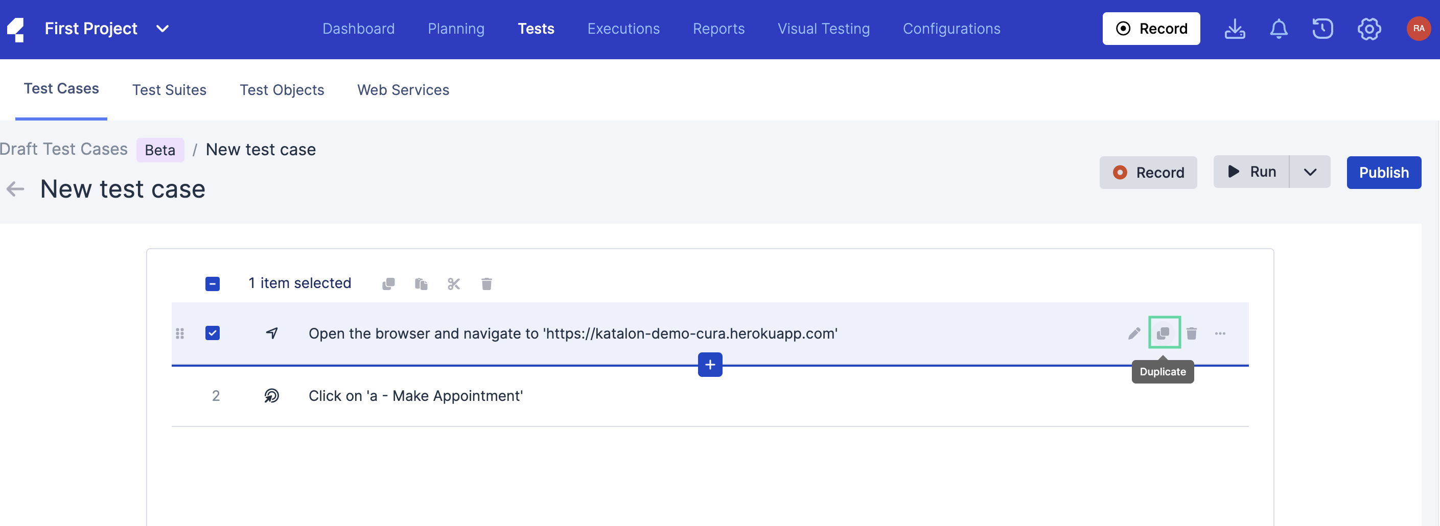Viewport: 1440px width, 526px height.
Task: Uncheck the navigate step checkbox
Action: 213,333
